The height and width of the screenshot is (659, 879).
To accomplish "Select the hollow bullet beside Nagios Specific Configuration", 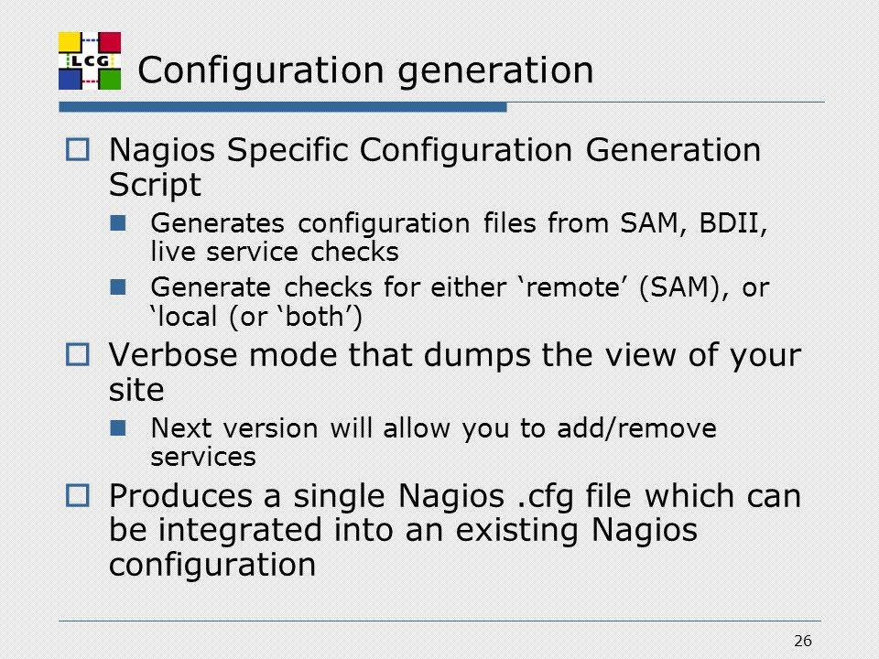I will tap(77, 149).
